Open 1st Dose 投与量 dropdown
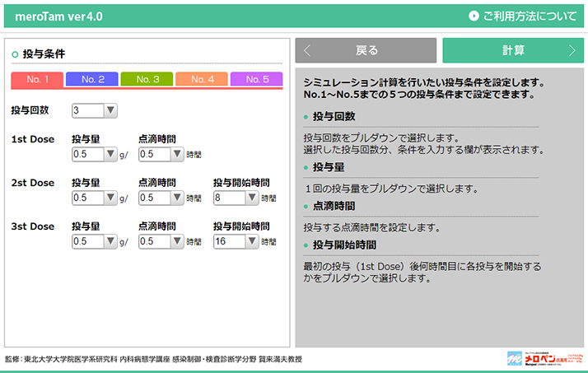588x373 pixels. tap(95, 154)
